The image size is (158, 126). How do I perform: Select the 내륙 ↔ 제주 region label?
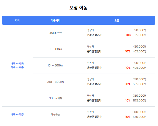[17, 114]
